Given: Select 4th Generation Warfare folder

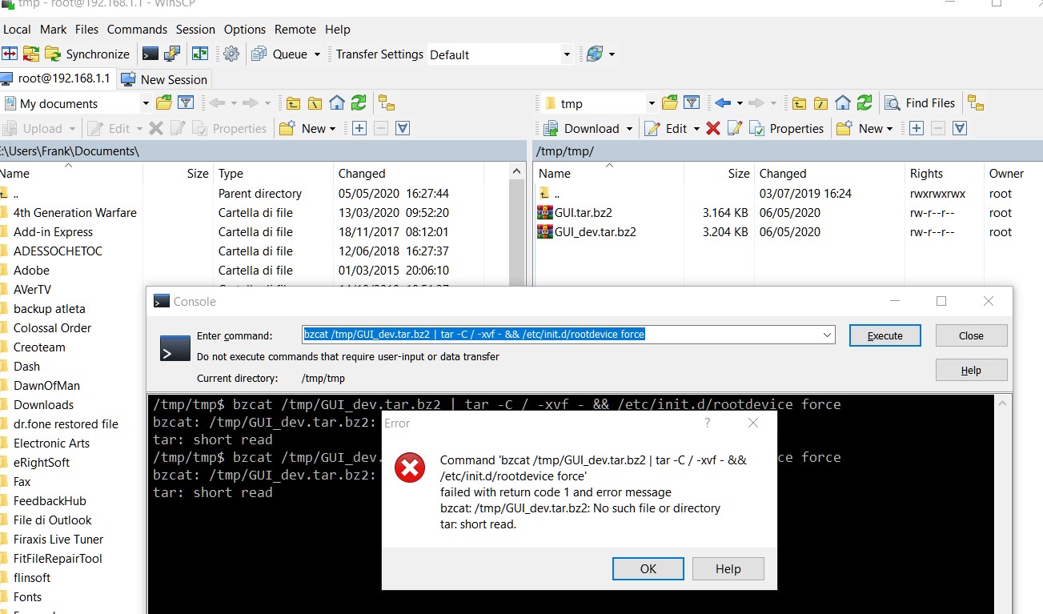Looking at the screenshot, I should tap(74, 213).
